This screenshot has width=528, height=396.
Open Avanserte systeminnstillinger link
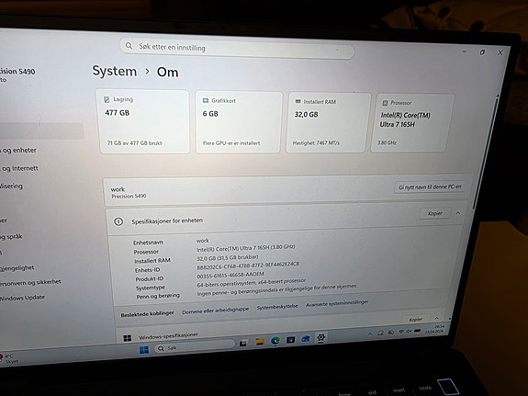click(x=337, y=303)
